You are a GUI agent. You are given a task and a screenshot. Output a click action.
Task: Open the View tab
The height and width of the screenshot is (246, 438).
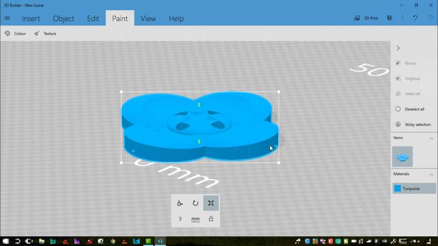click(148, 19)
